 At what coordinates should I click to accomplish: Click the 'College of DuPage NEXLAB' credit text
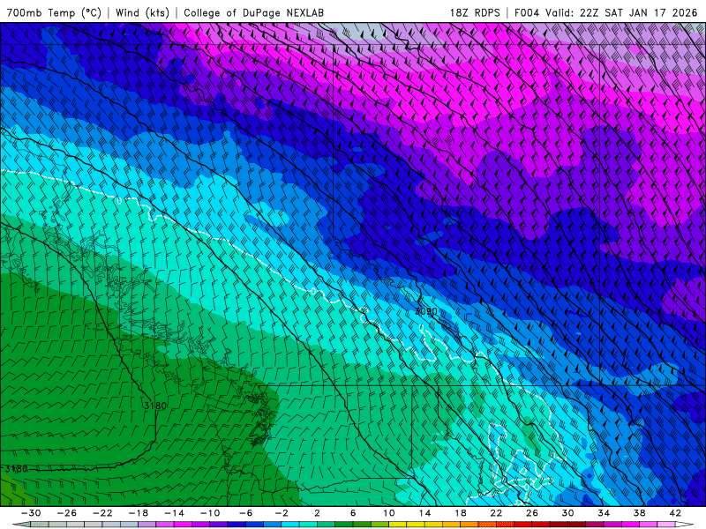(253, 12)
